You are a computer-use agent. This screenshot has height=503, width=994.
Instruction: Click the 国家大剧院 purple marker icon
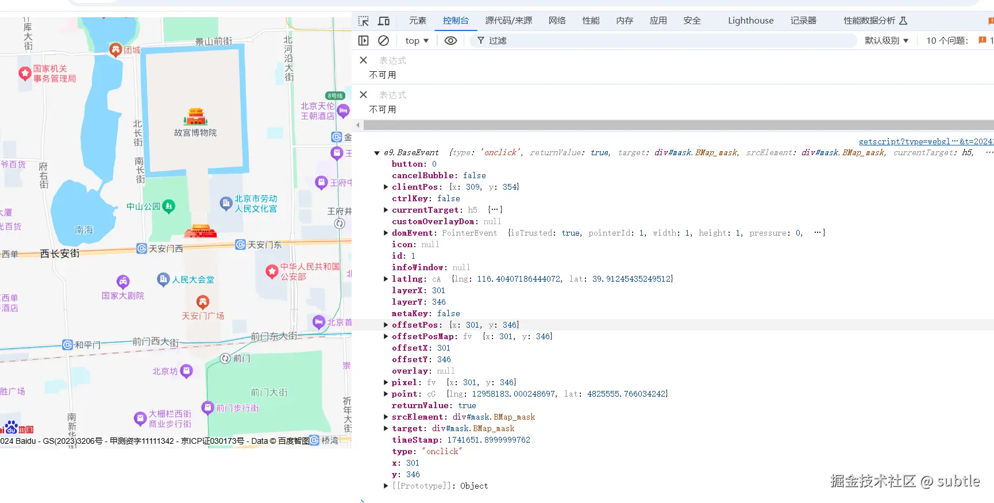click(123, 282)
